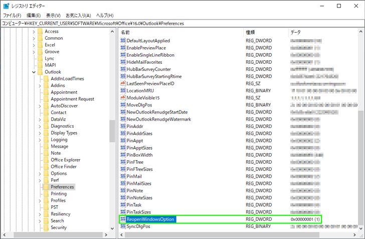
Task: Click REG_SZ type of ModuleVisible15 row
Action: (253, 97)
